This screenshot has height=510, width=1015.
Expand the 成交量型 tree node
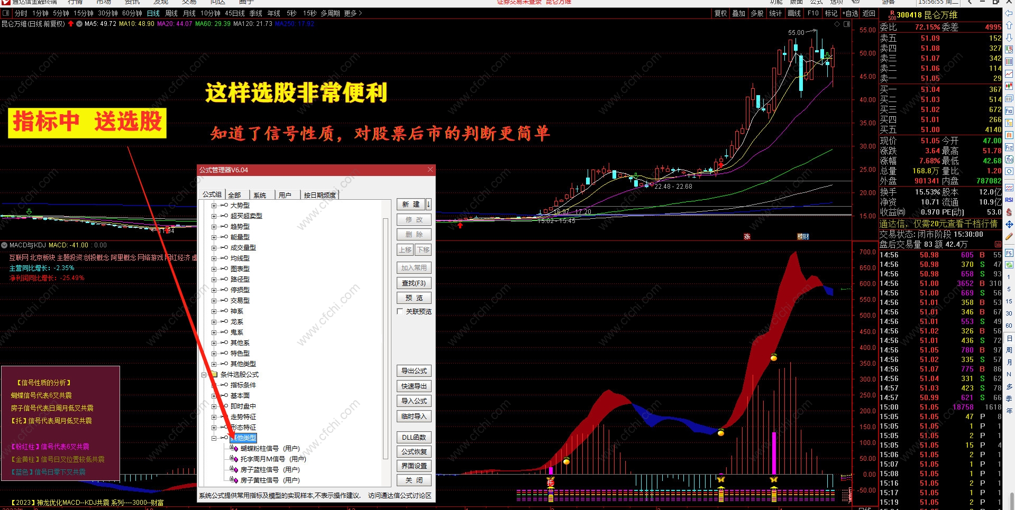[214, 248]
